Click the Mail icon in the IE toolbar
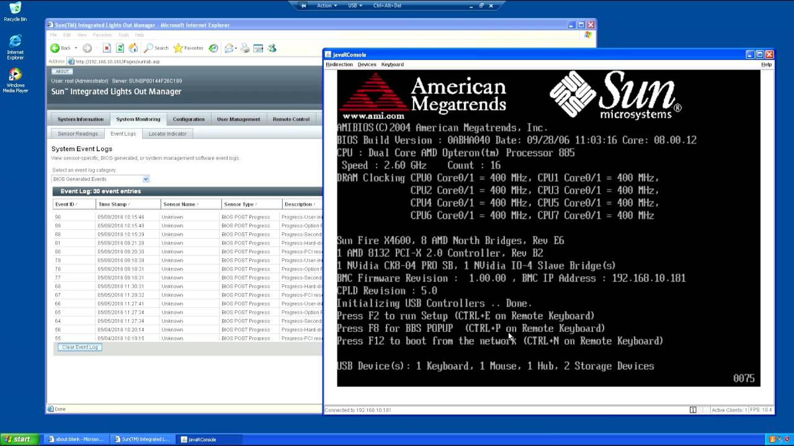The height and width of the screenshot is (446, 794). (229, 48)
